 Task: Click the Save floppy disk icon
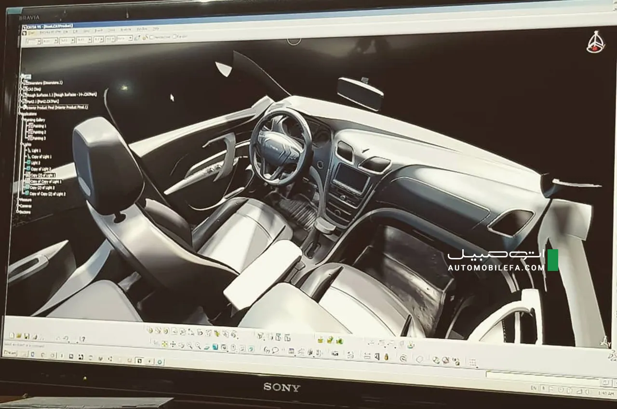[x=27, y=336]
